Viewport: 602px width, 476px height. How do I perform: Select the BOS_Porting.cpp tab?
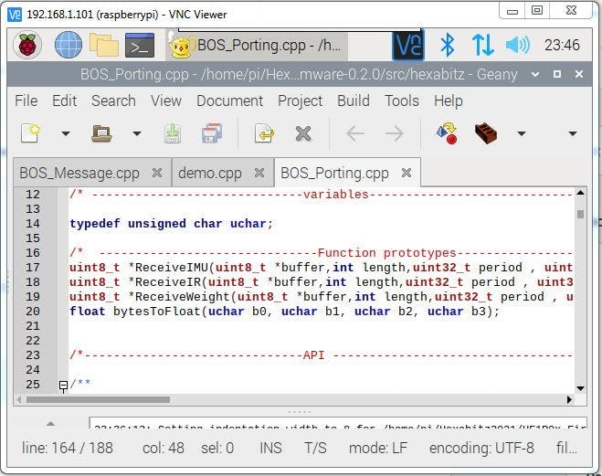click(334, 173)
